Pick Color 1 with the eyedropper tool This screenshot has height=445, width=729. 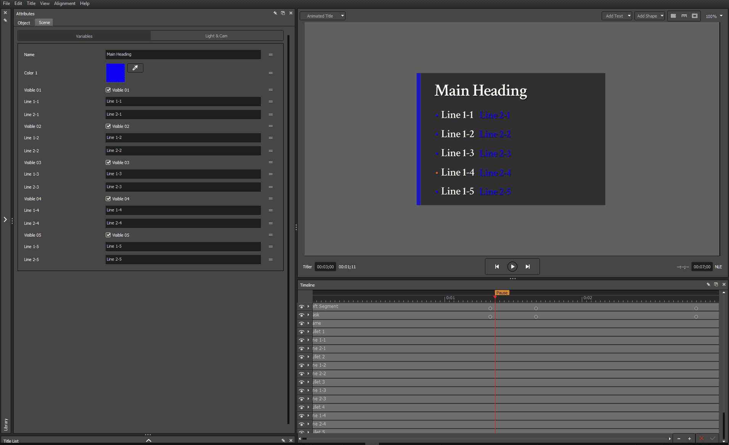135,68
